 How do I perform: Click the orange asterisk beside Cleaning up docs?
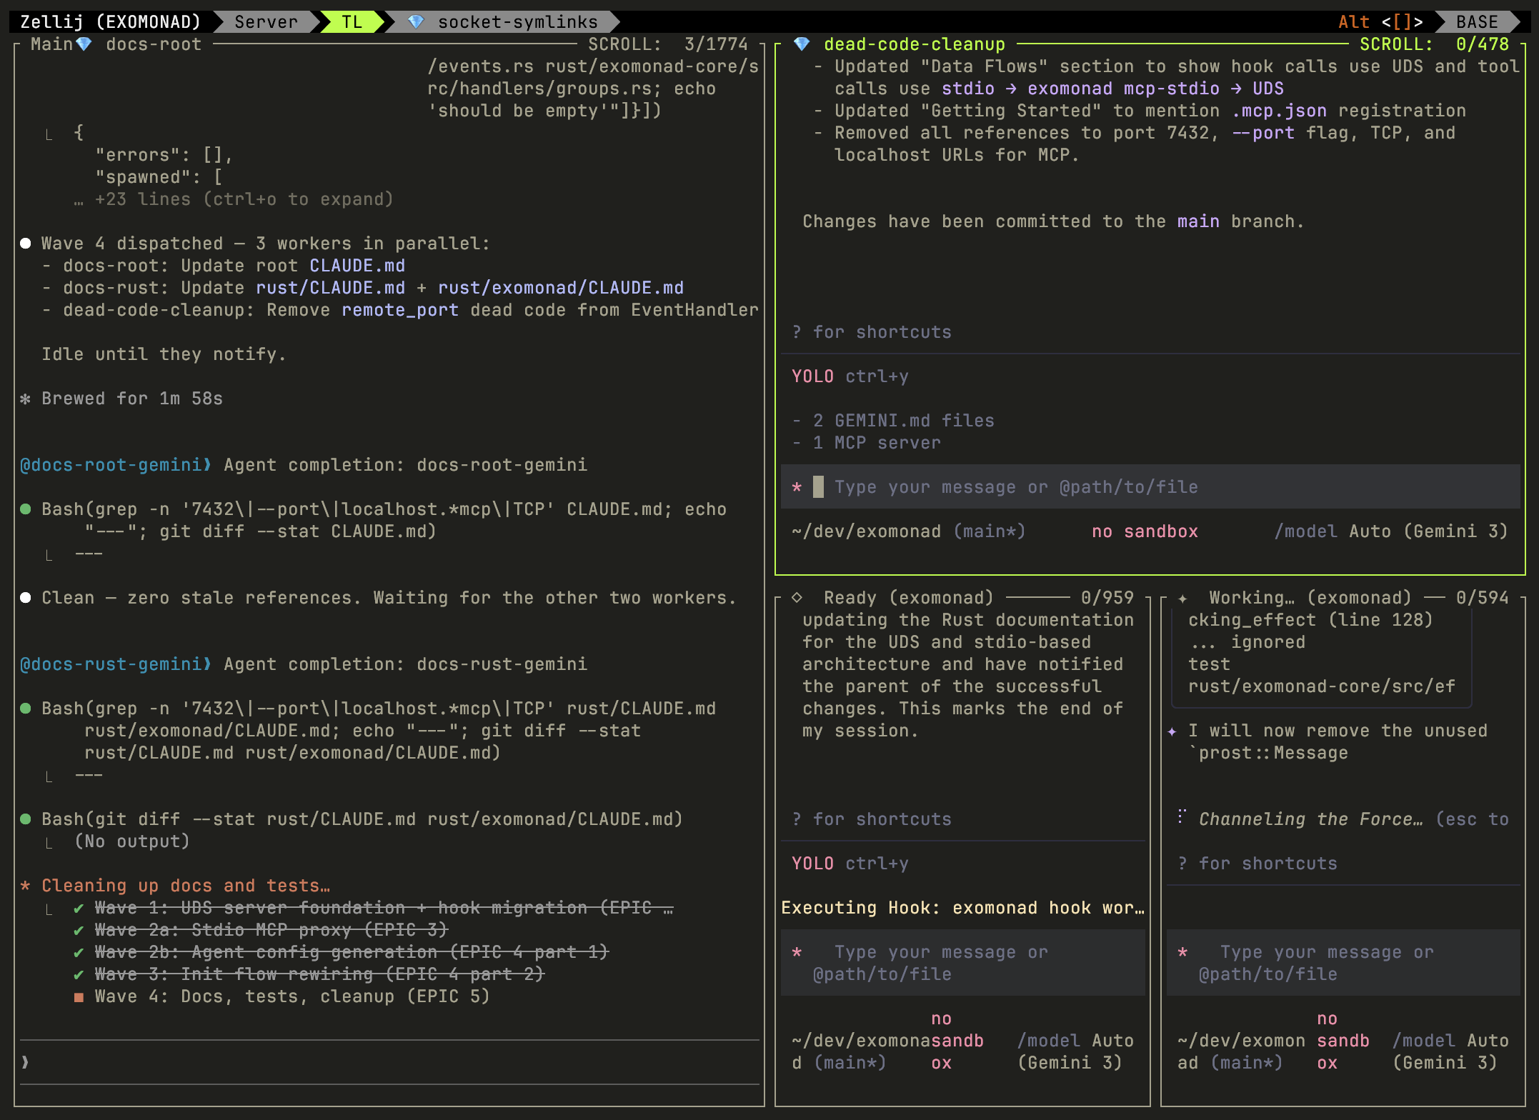coord(26,886)
